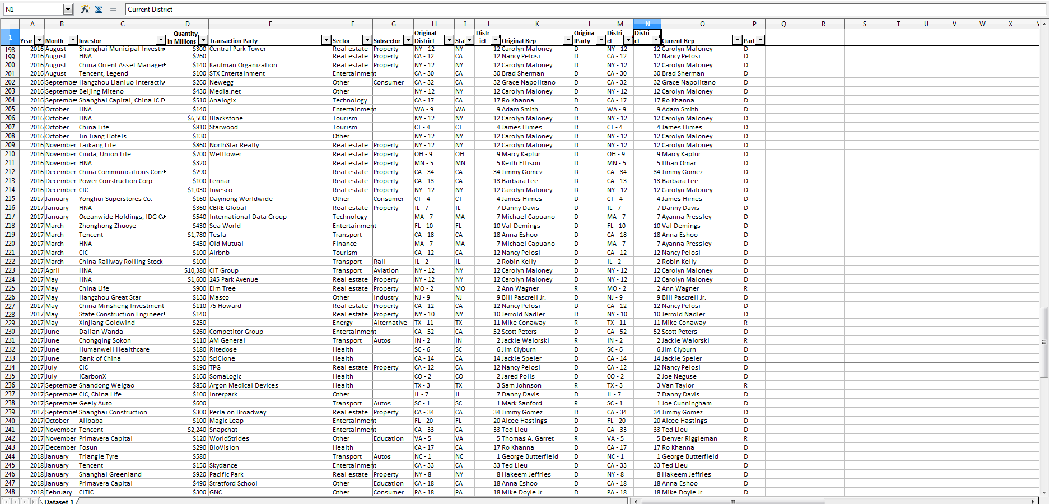Image resolution: width=1050 pixels, height=504 pixels.
Task: Select row 206 header
Action: (x=10, y=118)
